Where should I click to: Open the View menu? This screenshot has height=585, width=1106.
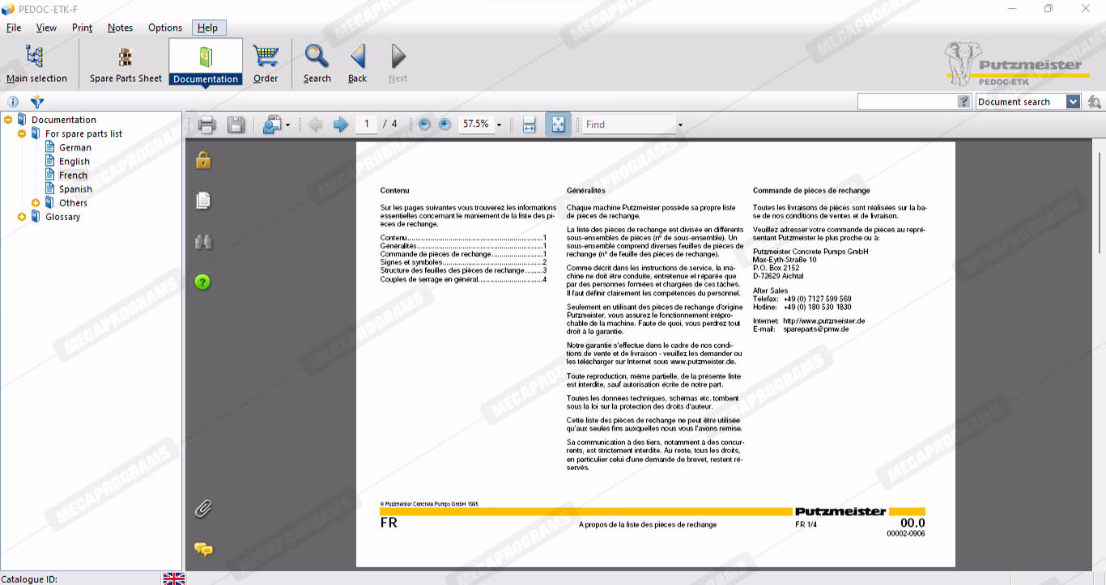(46, 28)
